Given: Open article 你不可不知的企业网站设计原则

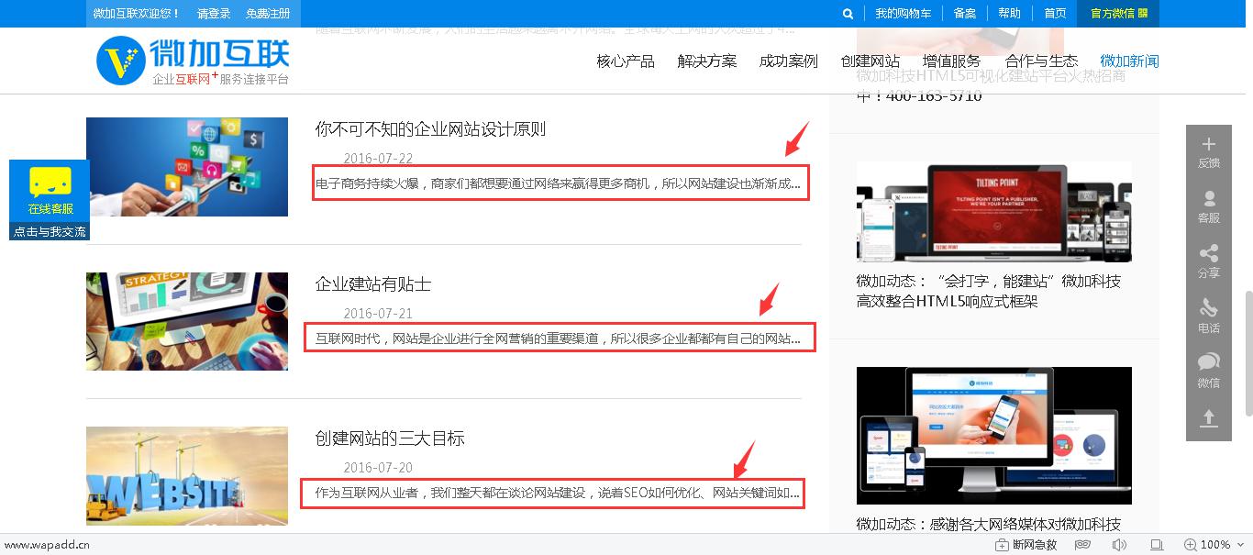Looking at the screenshot, I should 430,129.
